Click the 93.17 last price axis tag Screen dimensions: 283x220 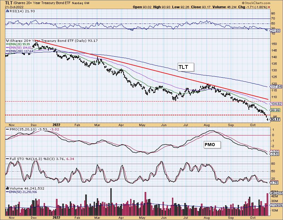[x=275, y=119]
